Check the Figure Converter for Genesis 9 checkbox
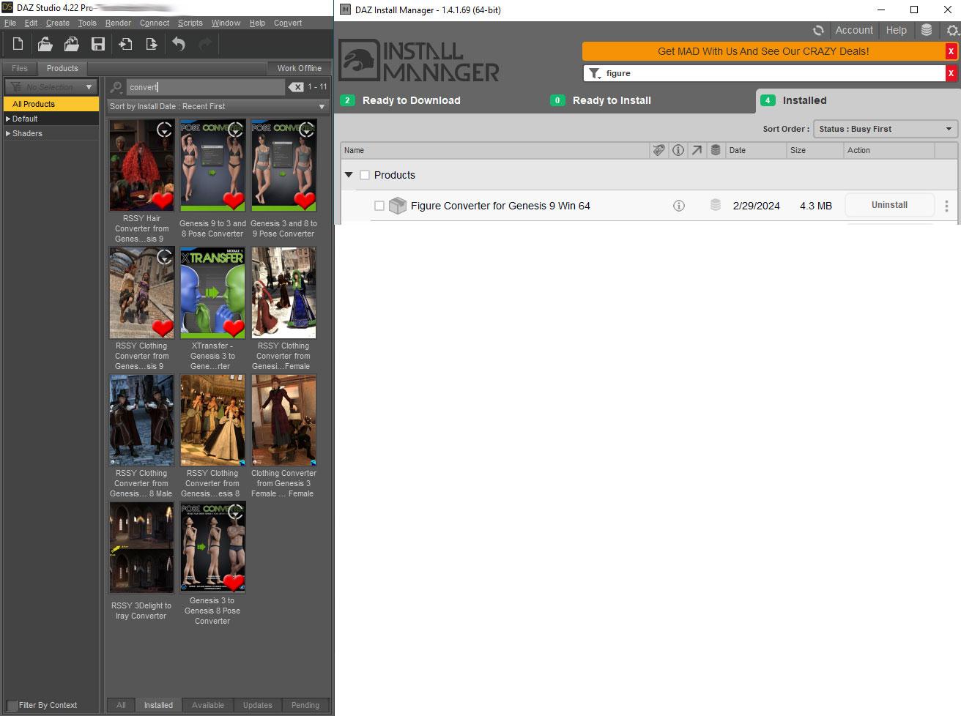This screenshot has width=961, height=716. [379, 206]
